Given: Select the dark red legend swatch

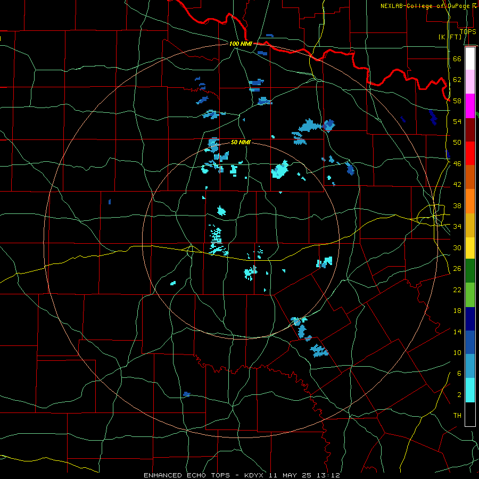Looking at the screenshot, I should [x=470, y=130].
